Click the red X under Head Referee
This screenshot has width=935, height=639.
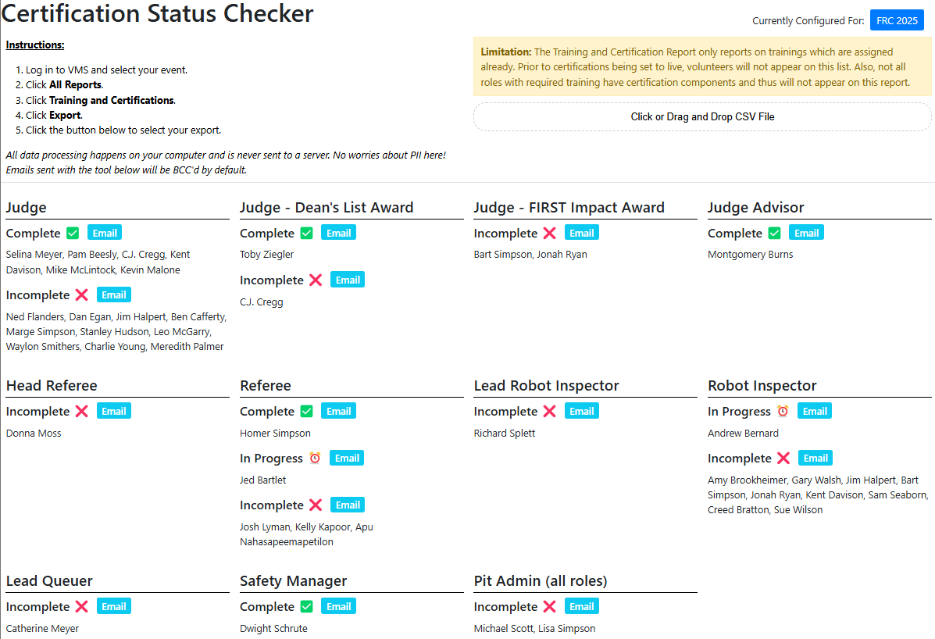pyautogui.click(x=82, y=412)
